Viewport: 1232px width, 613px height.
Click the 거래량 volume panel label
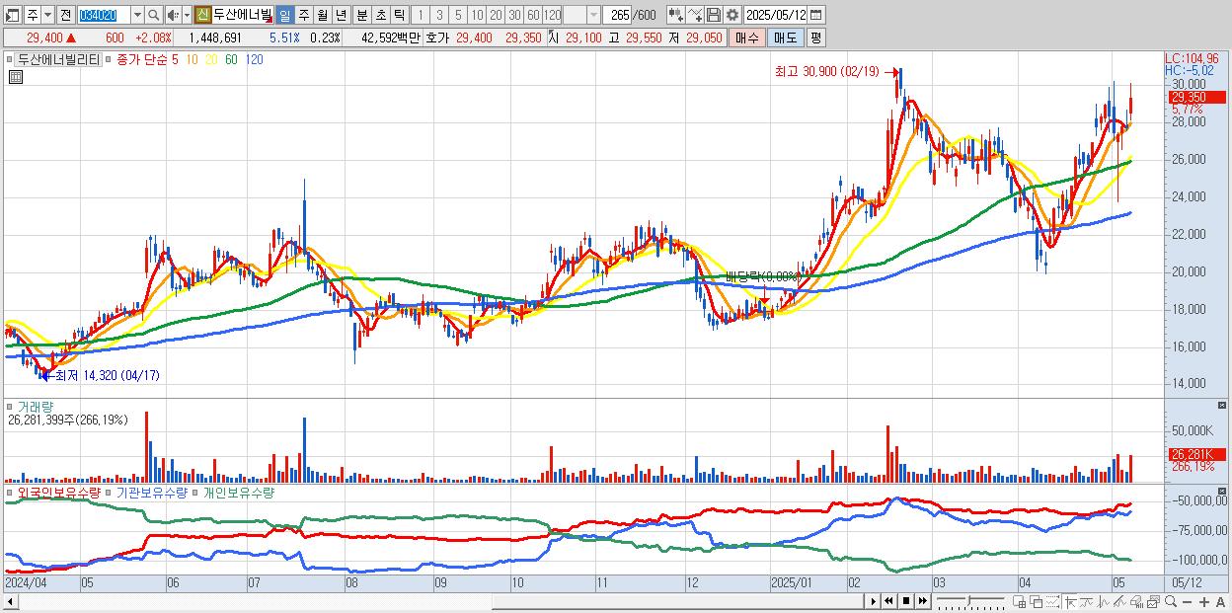[36, 406]
